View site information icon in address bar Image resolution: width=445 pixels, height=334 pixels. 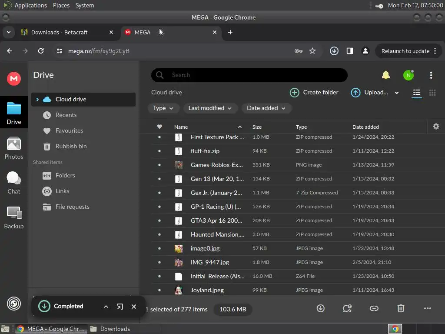pos(59,51)
